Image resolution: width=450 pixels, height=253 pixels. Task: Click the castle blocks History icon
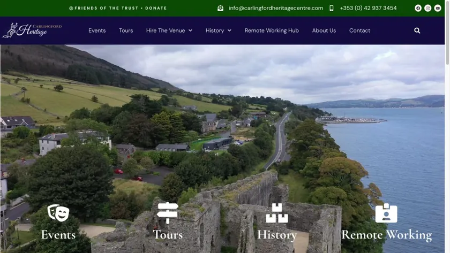[276, 213]
